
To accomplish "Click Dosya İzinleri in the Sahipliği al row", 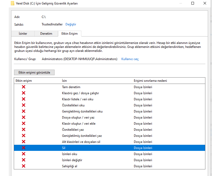I will [143, 166].
